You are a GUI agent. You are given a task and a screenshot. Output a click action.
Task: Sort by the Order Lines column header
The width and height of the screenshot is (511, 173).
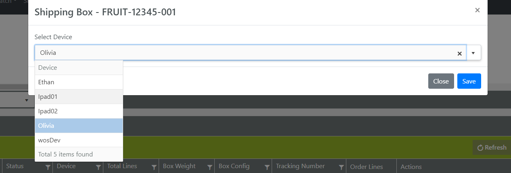pyautogui.click(x=366, y=167)
